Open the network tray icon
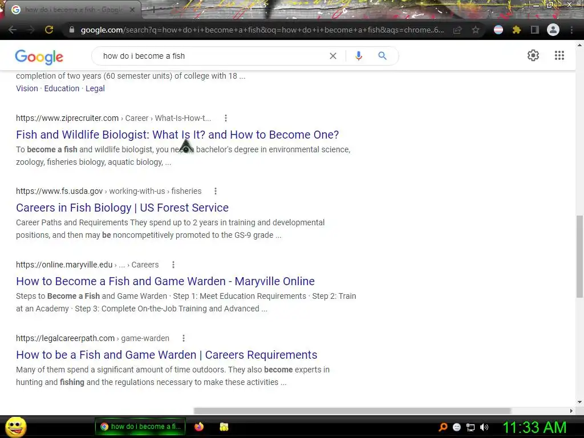Screen dimensions: 584x438 (471, 427)
